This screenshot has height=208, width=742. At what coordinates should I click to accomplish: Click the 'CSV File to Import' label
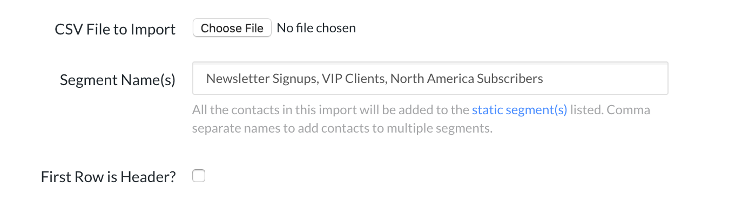click(115, 29)
